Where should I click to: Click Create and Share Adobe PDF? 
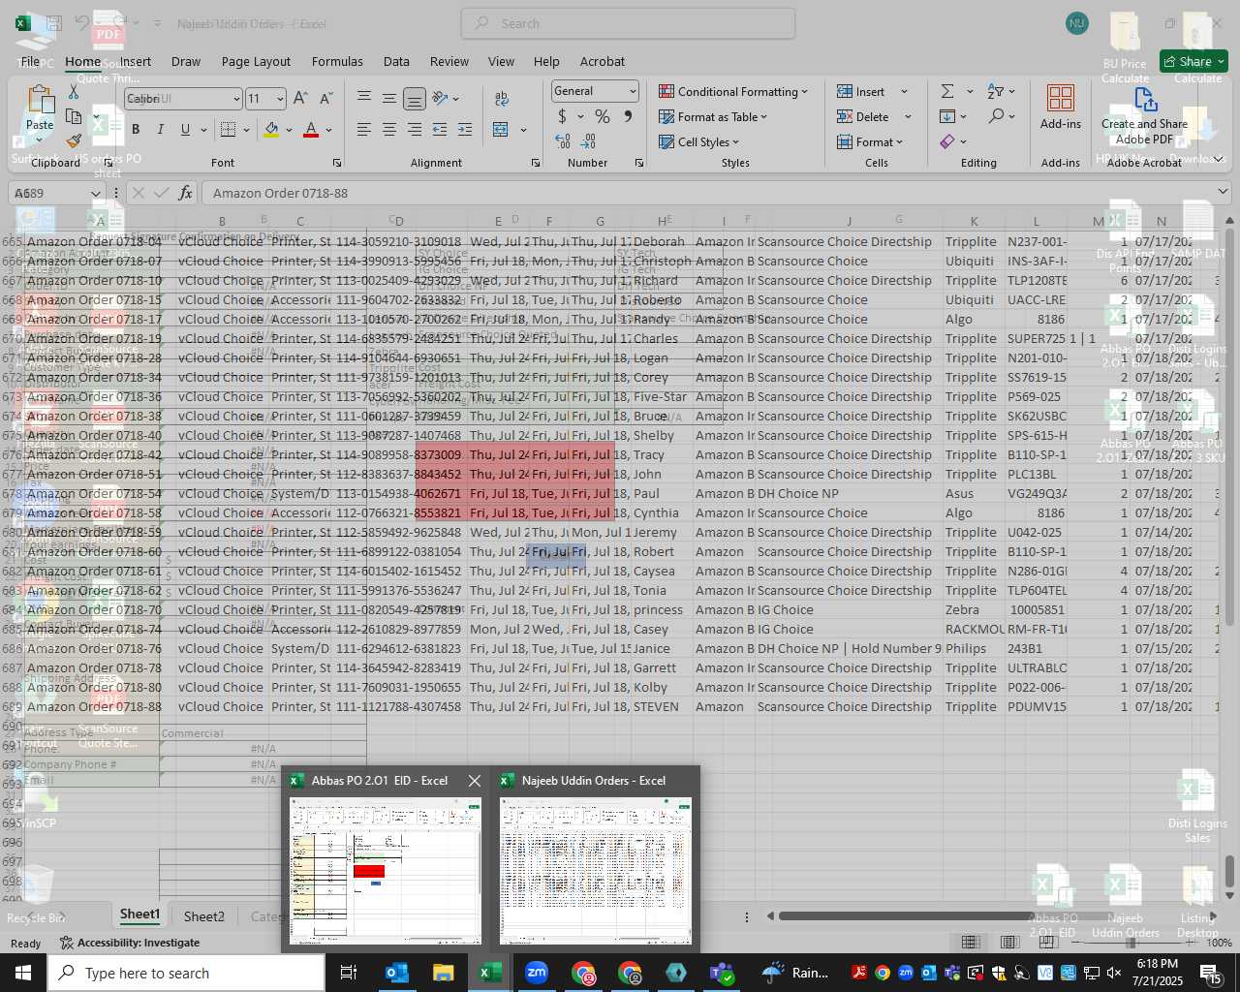tap(1144, 114)
